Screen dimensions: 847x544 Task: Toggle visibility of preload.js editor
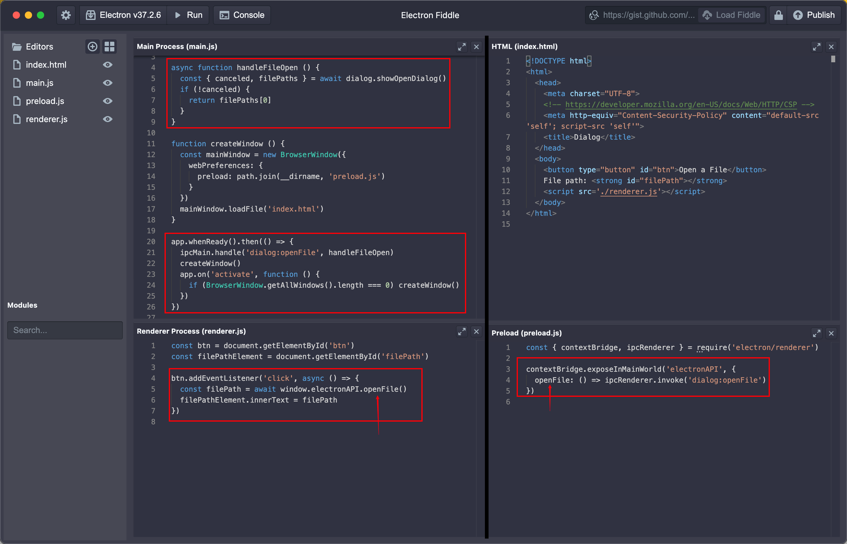[x=107, y=101]
